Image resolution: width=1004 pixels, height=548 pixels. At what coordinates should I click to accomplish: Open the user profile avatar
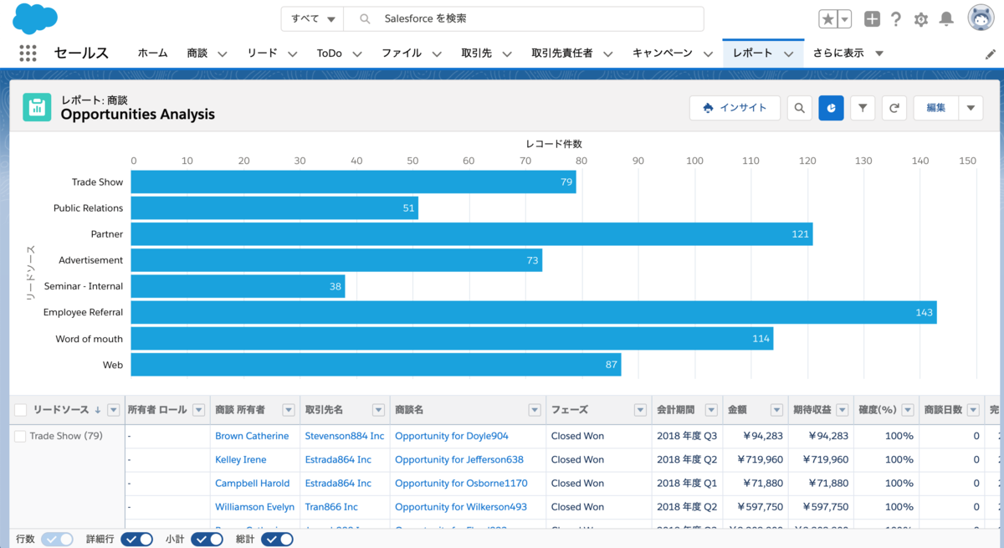[981, 18]
